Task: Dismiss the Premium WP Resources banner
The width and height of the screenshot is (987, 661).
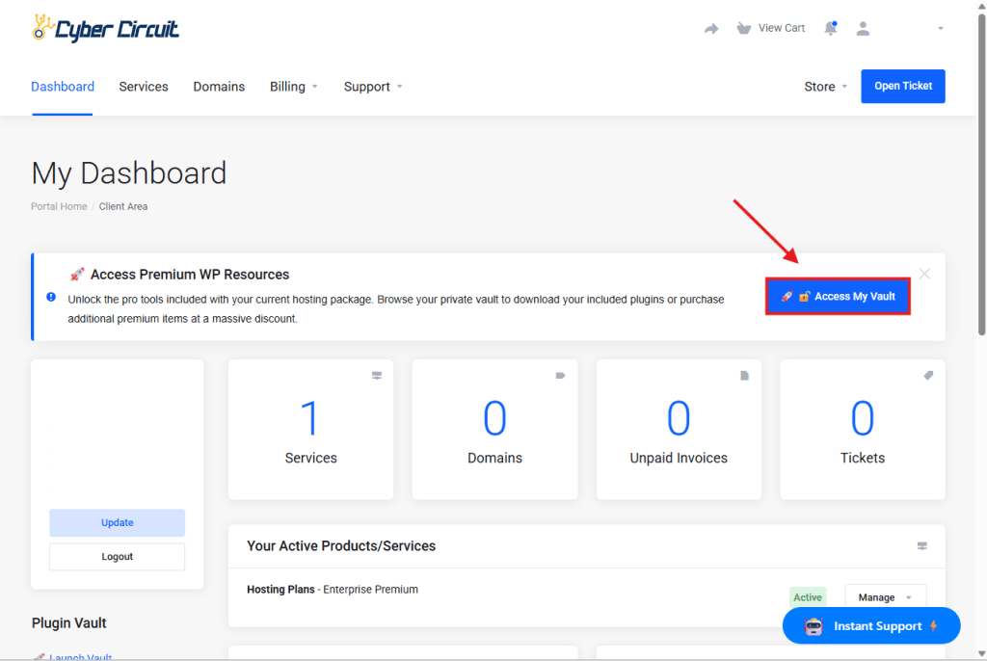Action: (924, 274)
